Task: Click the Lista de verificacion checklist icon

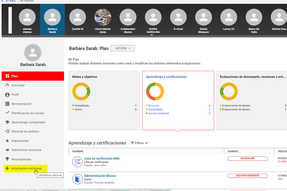Action: [x=77, y=162]
